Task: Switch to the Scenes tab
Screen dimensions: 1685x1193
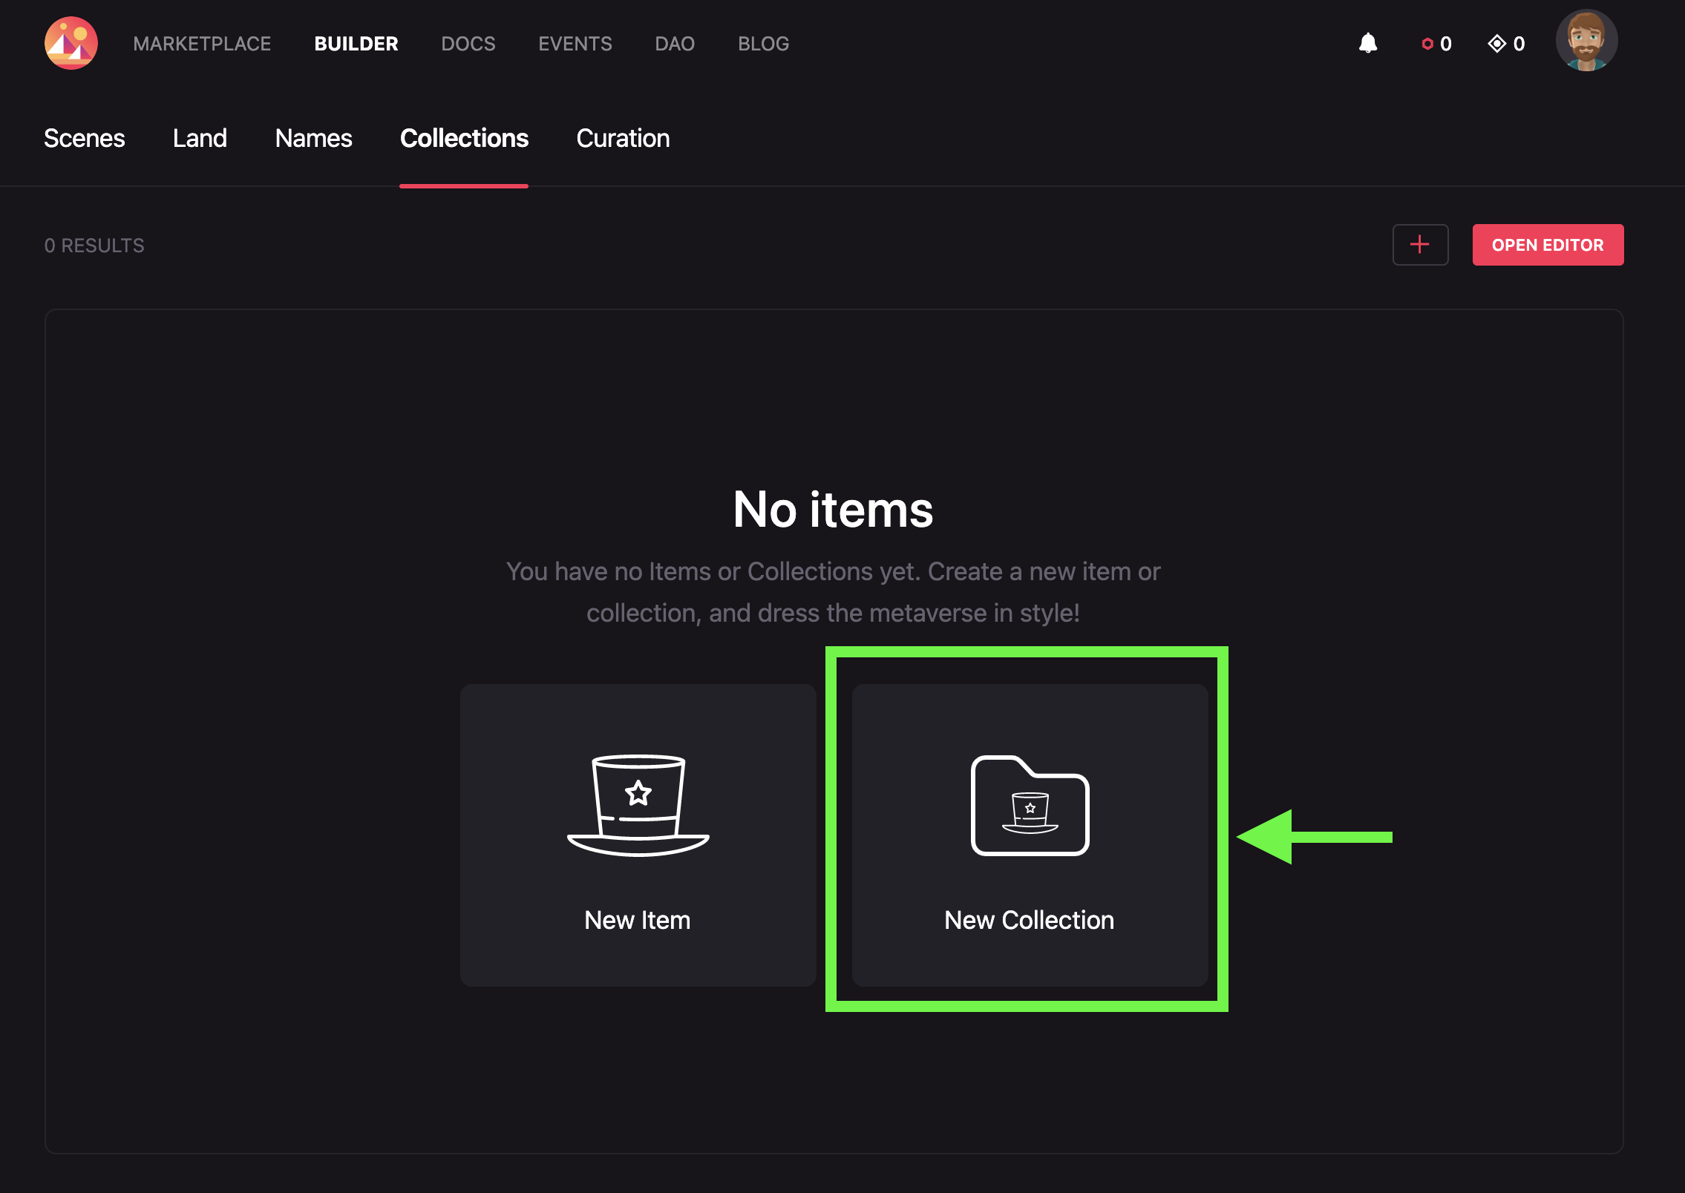Action: pyautogui.click(x=85, y=138)
